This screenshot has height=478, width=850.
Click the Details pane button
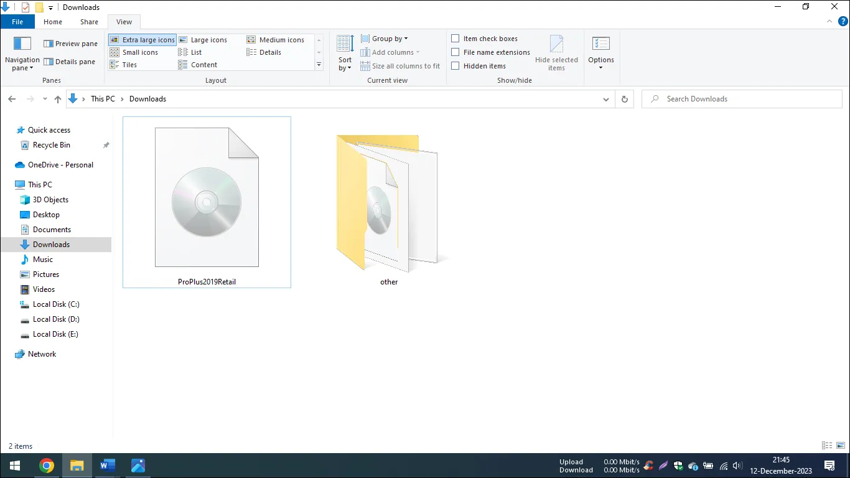70,62
